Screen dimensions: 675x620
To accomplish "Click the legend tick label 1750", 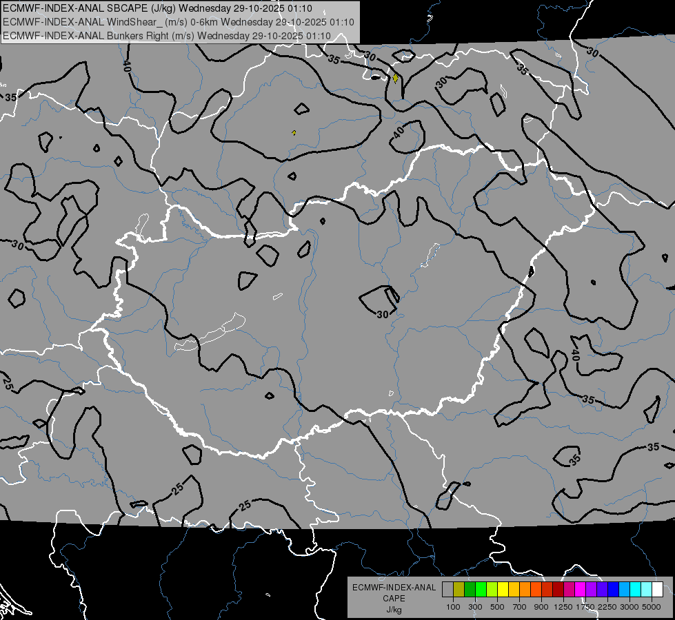I will tap(585, 607).
